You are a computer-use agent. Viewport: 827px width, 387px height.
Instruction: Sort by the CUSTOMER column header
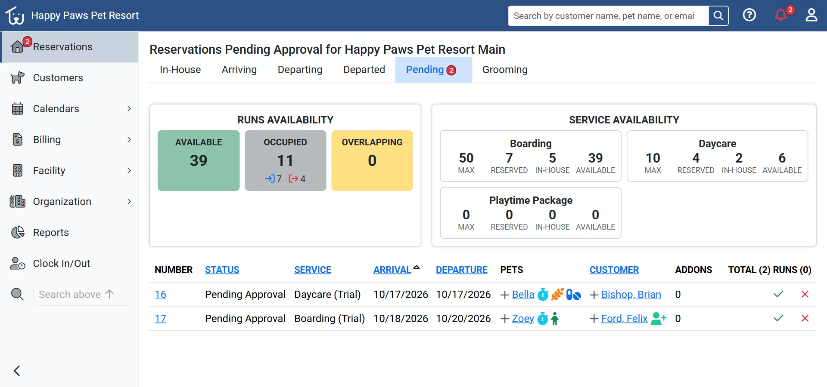coord(614,270)
